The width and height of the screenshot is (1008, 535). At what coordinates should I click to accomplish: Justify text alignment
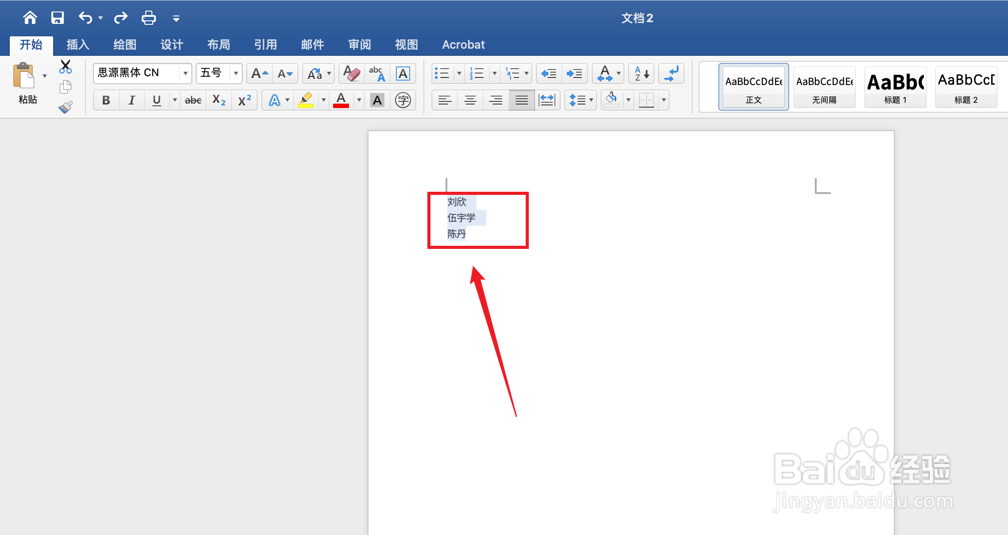(522, 100)
